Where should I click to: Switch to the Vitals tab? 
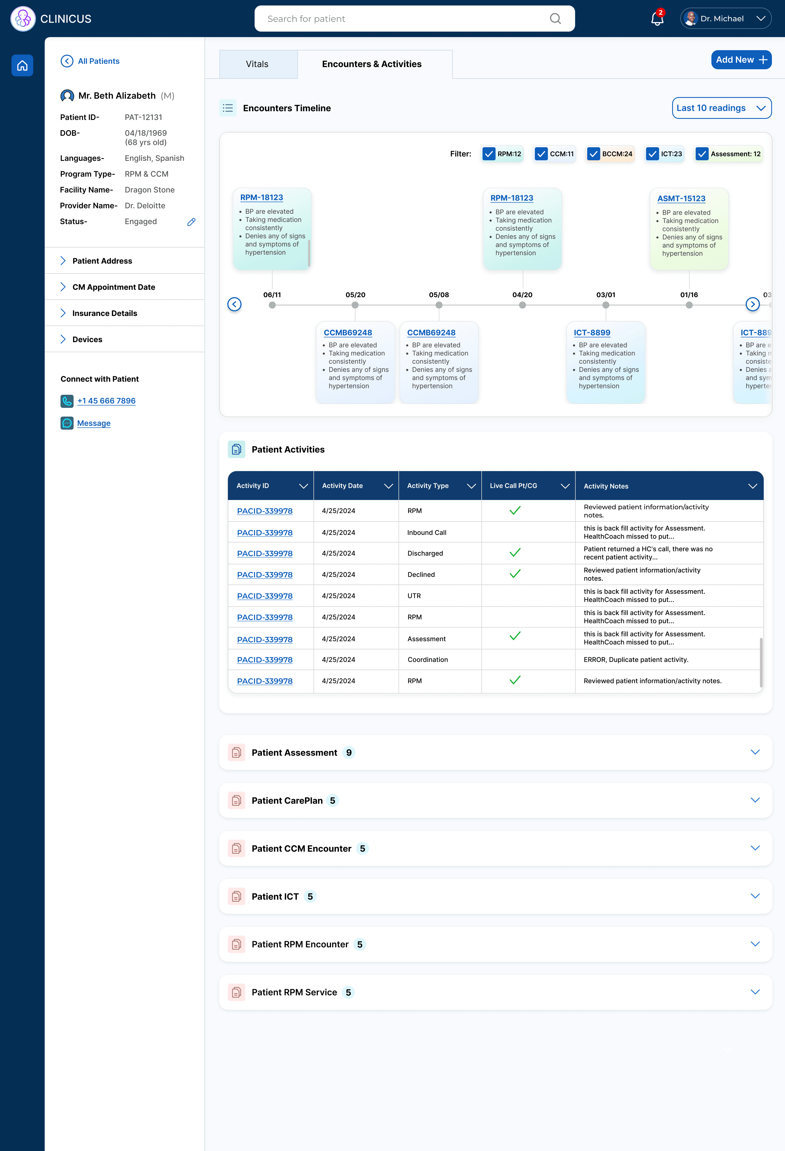click(257, 64)
